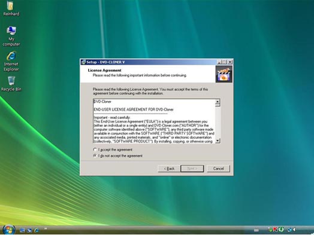Click the network tray icon beside the speaker

tap(289, 230)
